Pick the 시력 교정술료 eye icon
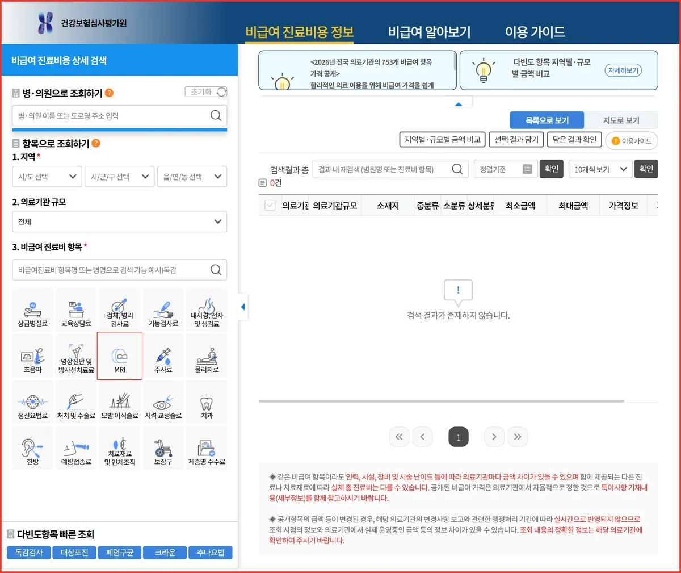 coord(163,402)
